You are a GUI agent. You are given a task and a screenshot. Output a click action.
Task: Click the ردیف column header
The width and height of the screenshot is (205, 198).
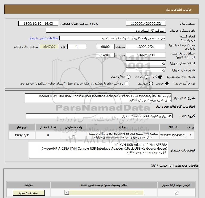[x=191, y=127]
